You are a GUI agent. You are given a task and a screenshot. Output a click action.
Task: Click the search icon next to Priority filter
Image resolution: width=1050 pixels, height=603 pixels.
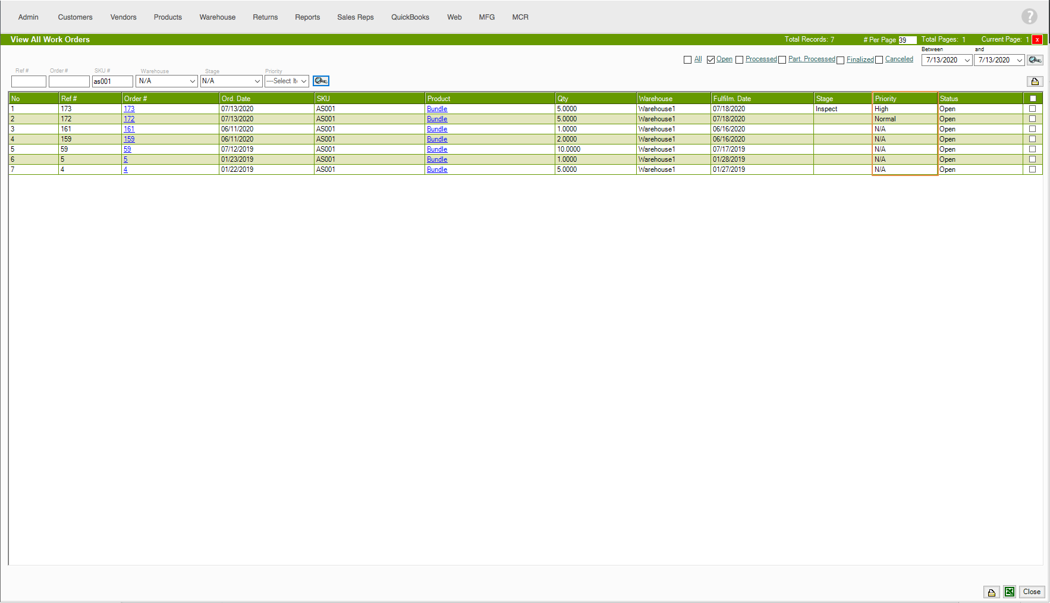321,81
